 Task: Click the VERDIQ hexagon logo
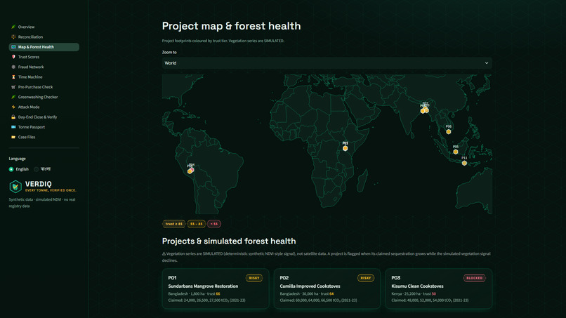point(15,187)
